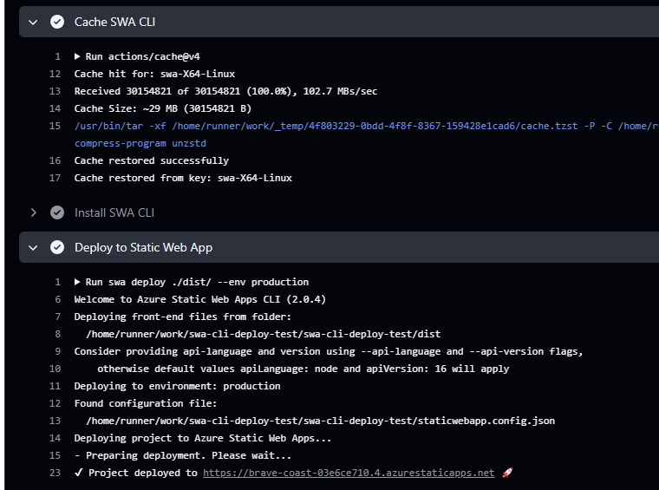Click the swa-cli-deploy-test/dist path line

coord(264,334)
